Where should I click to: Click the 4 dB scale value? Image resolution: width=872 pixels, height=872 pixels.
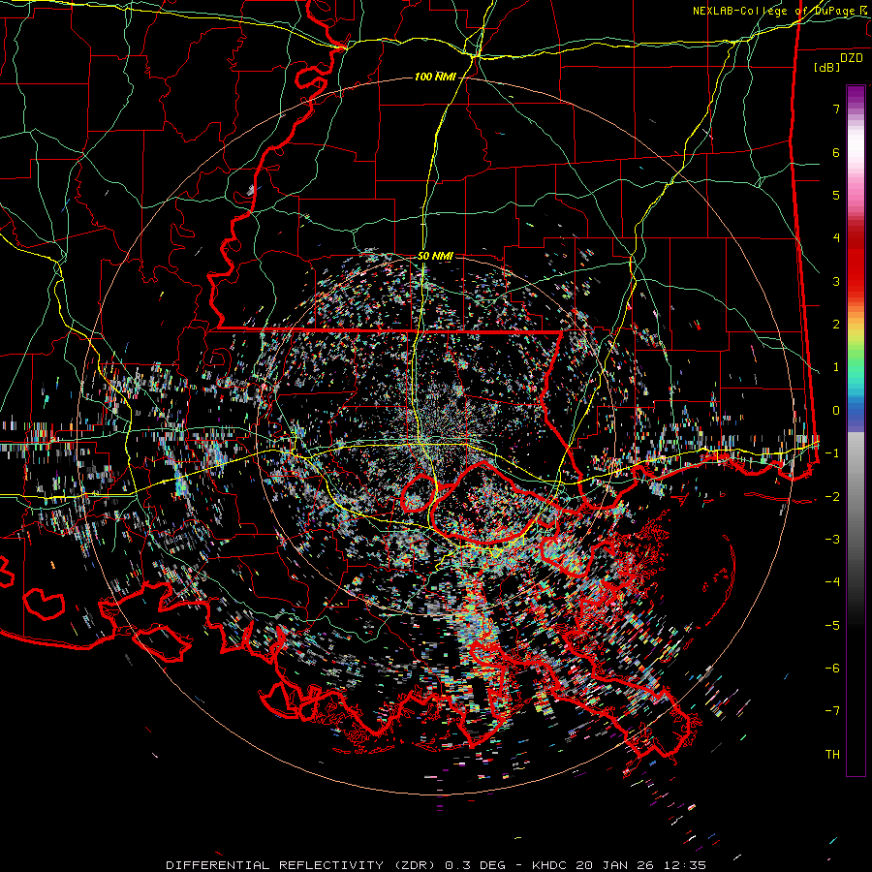tap(836, 238)
